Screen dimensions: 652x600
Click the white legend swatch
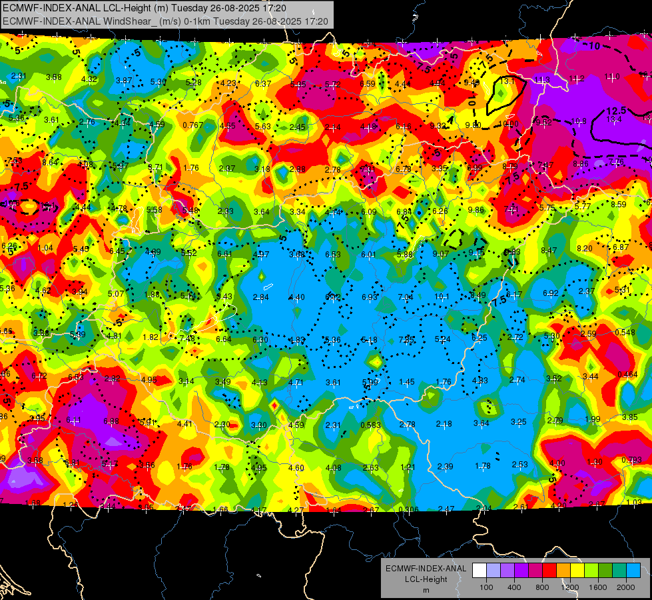(x=479, y=570)
